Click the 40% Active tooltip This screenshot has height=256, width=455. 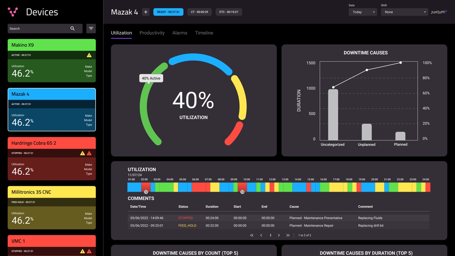(151, 78)
